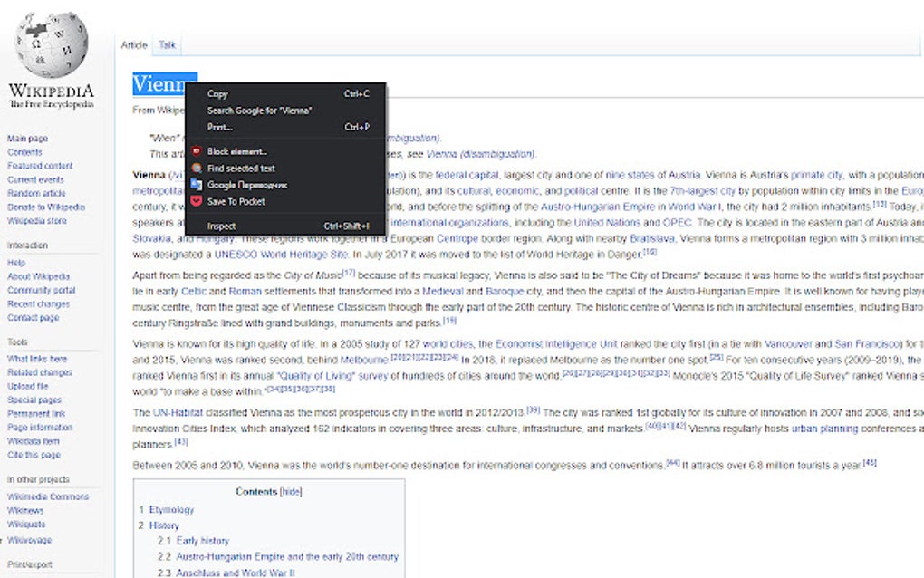Open Special pages link
This screenshot has width=924, height=578.
coord(34,400)
